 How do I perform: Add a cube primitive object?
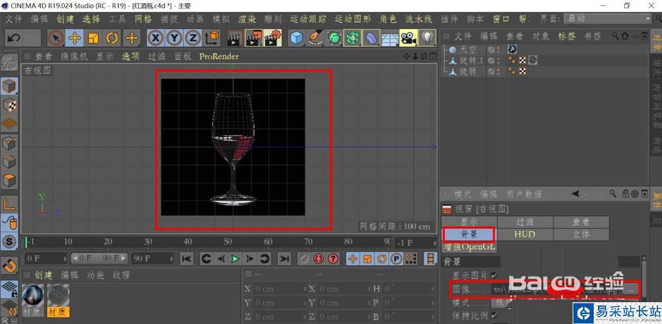click(x=296, y=38)
